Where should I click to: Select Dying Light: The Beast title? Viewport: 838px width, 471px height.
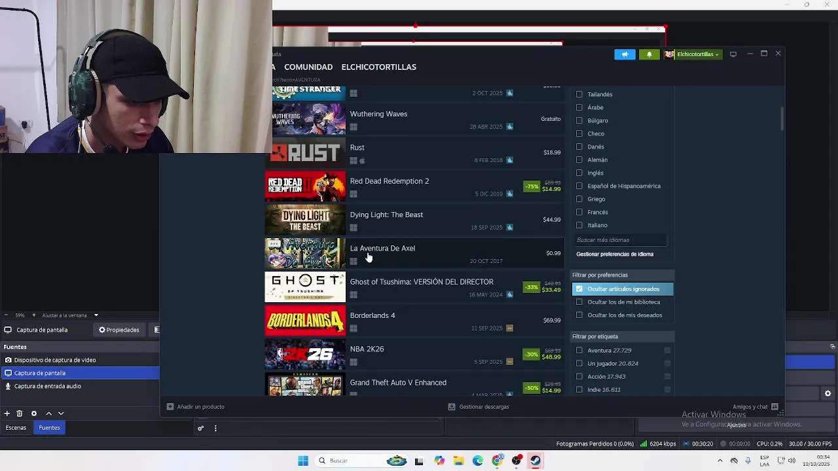pyautogui.click(x=386, y=215)
